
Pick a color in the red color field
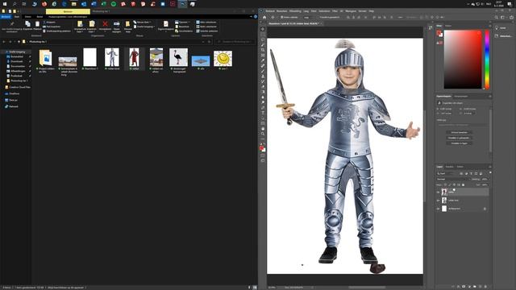(463, 59)
